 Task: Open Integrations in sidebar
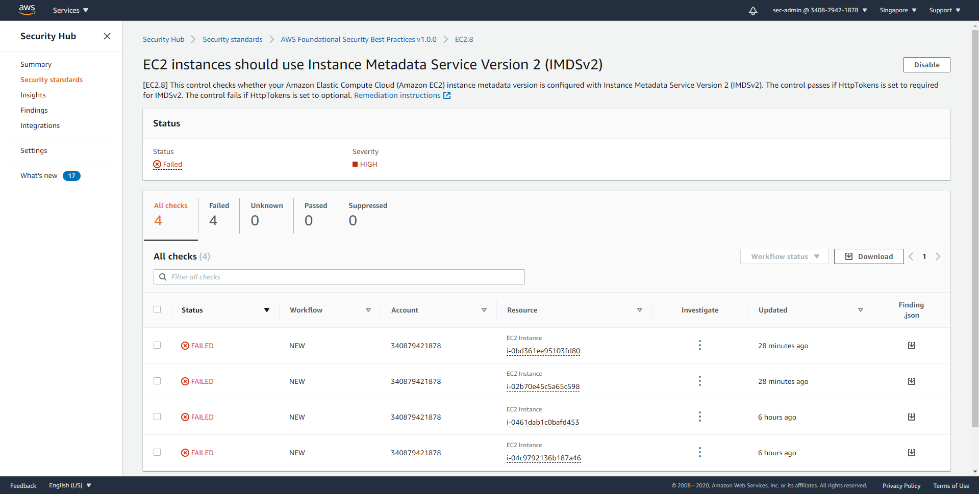40,125
